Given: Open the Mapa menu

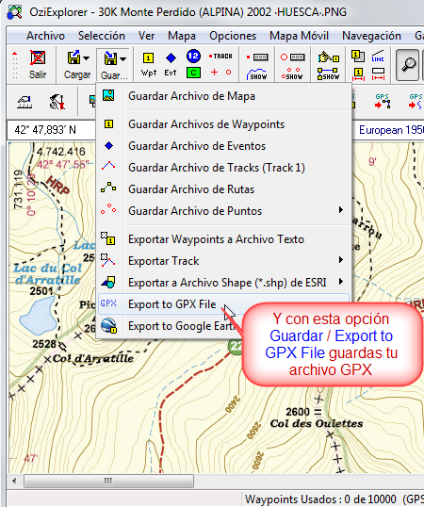Looking at the screenshot, I should point(182,36).
